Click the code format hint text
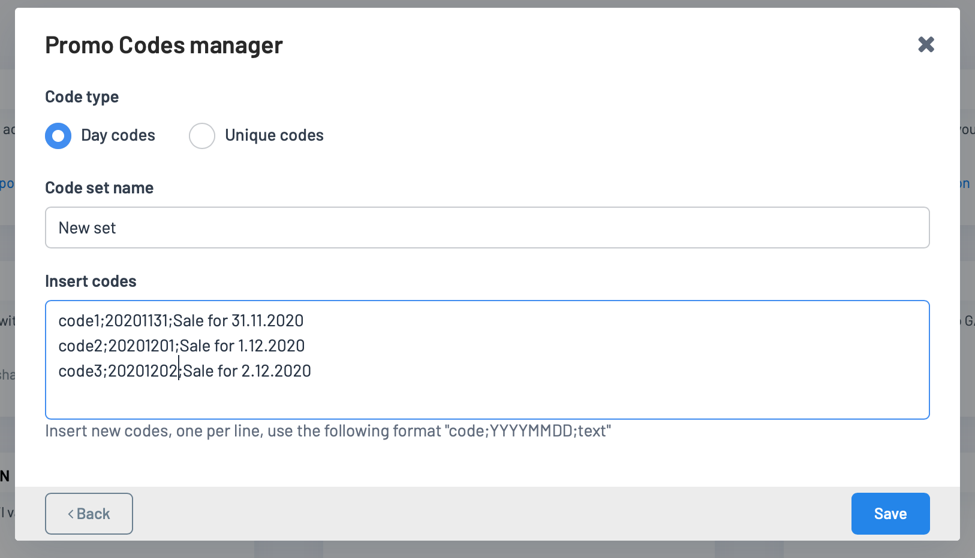Viewport: 975px width, 558px height. [x=328, y=431]
